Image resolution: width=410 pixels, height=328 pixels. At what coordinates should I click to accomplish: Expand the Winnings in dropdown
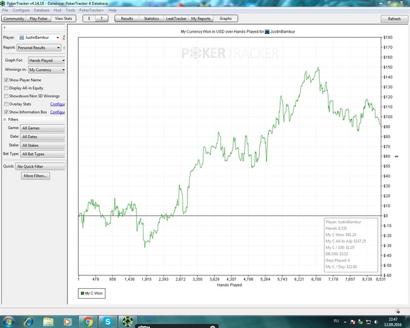coord(47,70)
